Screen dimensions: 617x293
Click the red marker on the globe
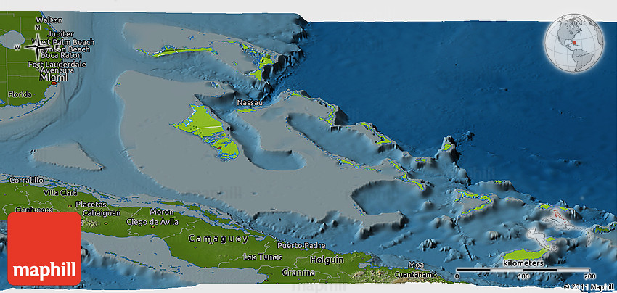[575, 43]
